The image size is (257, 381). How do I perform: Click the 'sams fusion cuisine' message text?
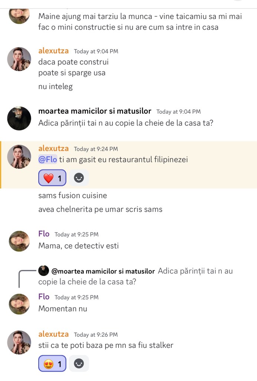click(x=72, y=195)
